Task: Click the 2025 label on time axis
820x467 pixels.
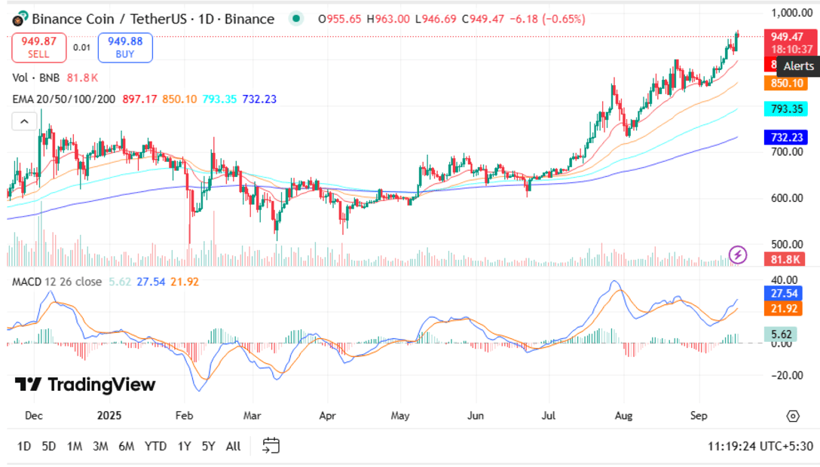Action: (109, 416)
